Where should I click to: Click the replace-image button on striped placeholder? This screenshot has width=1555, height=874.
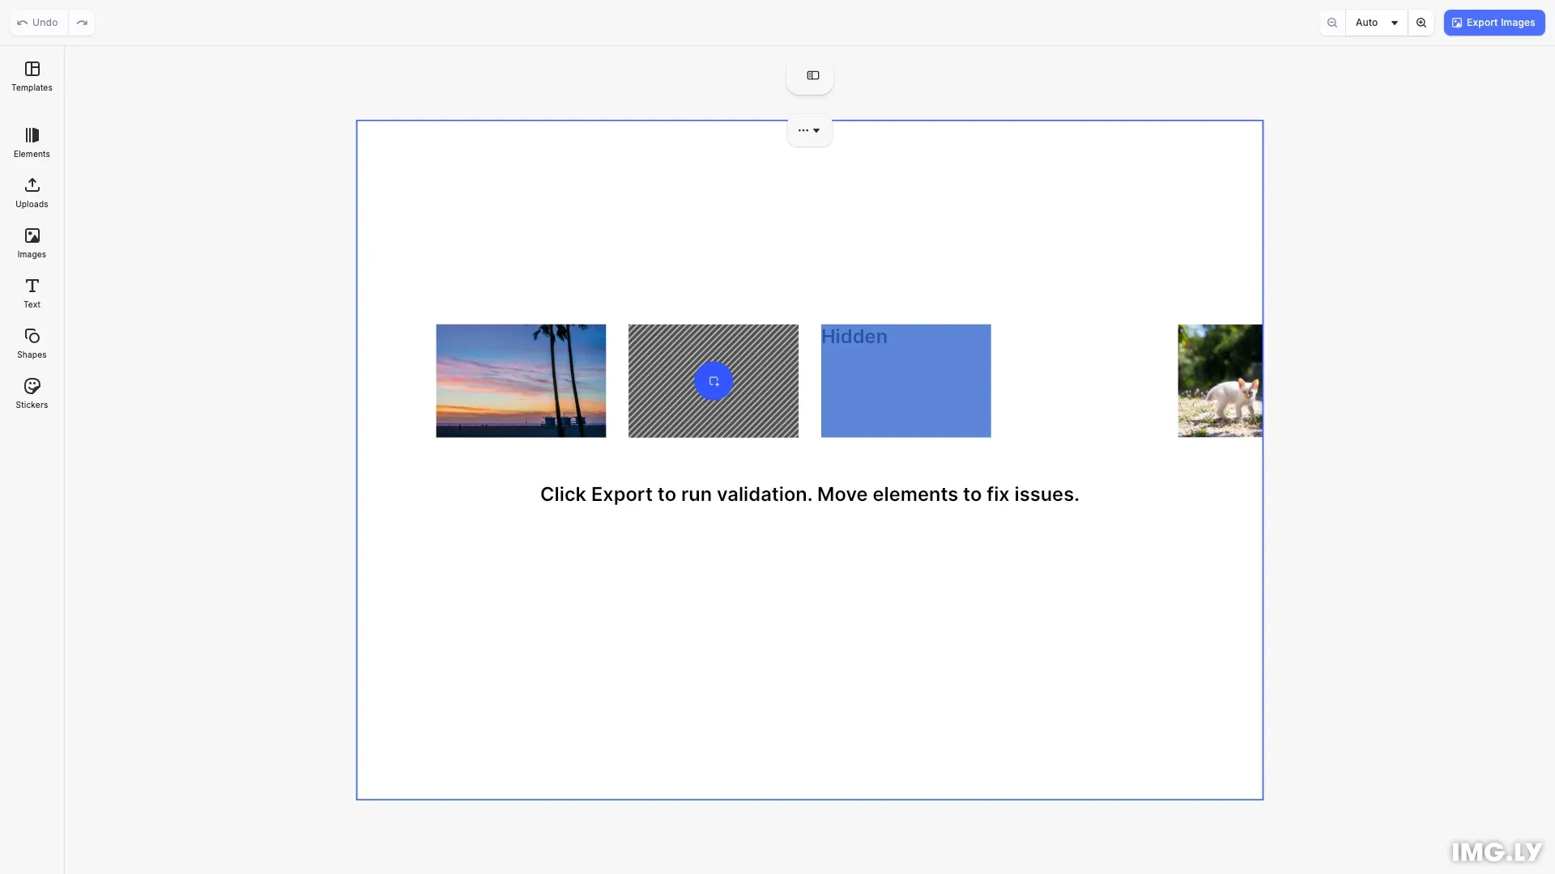[x=714, y=381]
